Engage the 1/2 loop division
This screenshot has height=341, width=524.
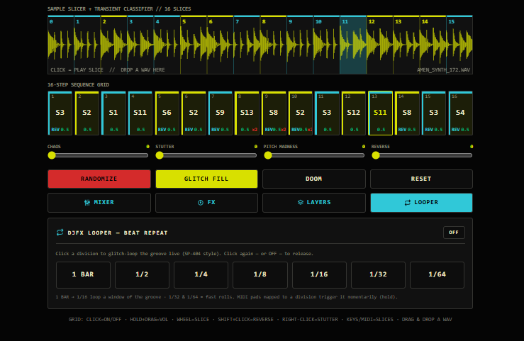coord(142,274)
